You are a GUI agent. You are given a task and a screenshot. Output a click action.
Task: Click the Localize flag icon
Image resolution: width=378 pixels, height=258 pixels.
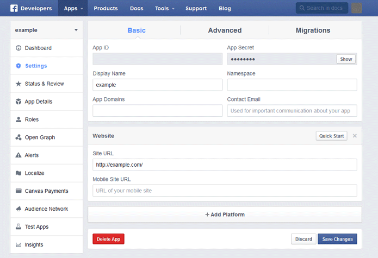18,173
